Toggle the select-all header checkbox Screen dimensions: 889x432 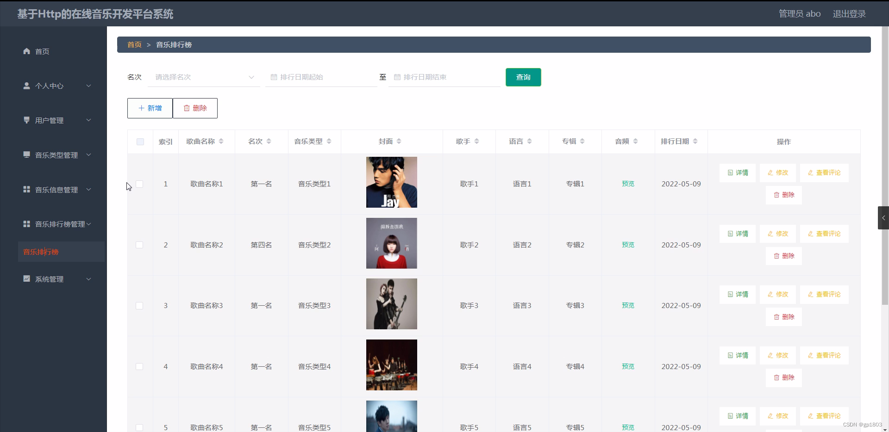coord(140,142)
